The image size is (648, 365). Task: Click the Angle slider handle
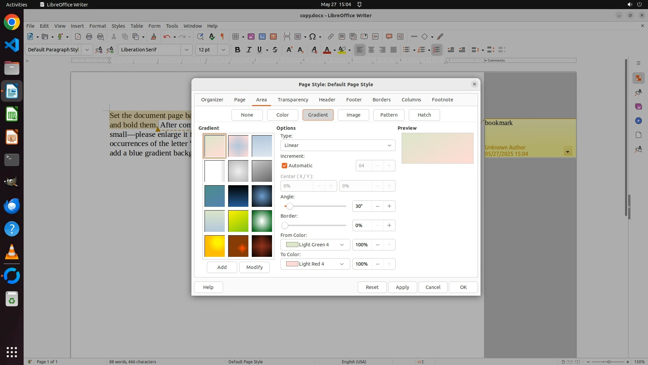pyautogui.click(x=290, y=206)
